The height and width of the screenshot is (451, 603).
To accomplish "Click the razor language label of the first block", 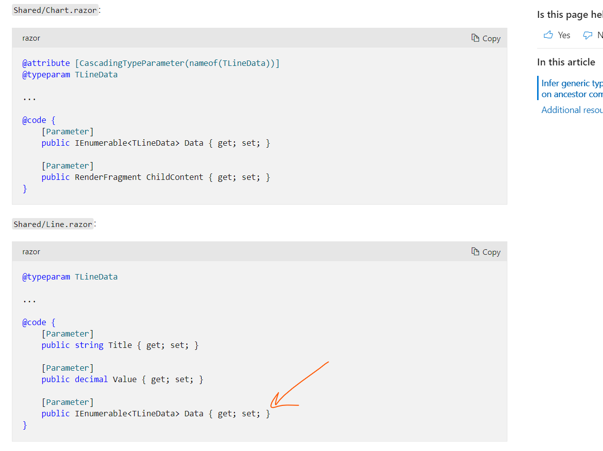I will 31,38.
